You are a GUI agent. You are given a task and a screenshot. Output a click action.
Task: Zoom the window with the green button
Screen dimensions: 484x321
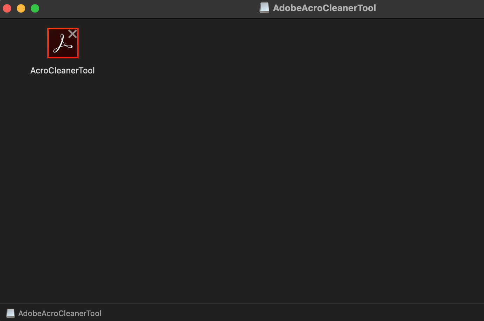pyautogui.click(x=35, y=8)
